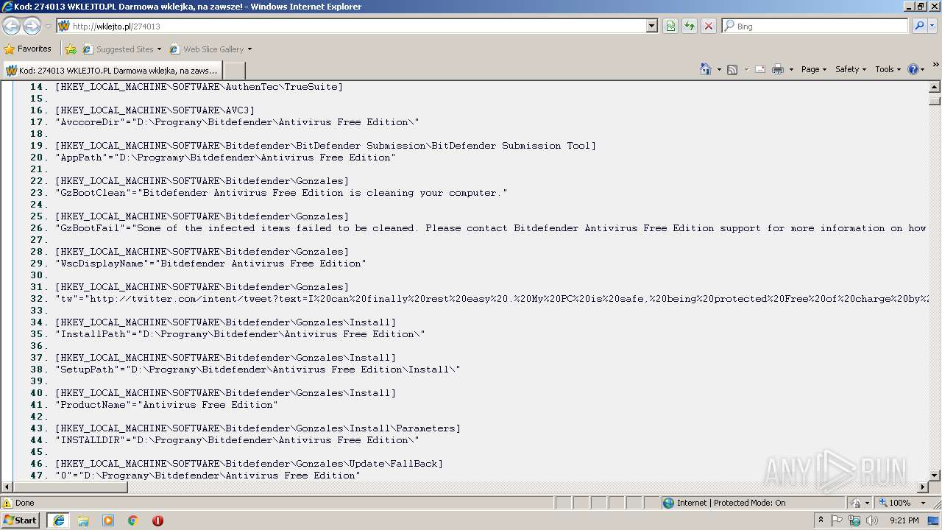Click the vertical scrollbar up arrow
The height and width of the screenshot is (530, 942).
click(935, 88)
